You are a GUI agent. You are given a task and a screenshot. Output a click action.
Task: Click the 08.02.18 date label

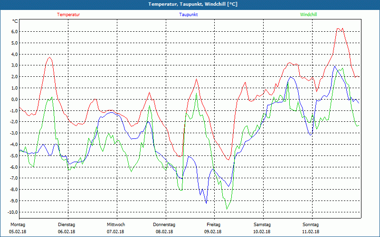tap(164, 232)
